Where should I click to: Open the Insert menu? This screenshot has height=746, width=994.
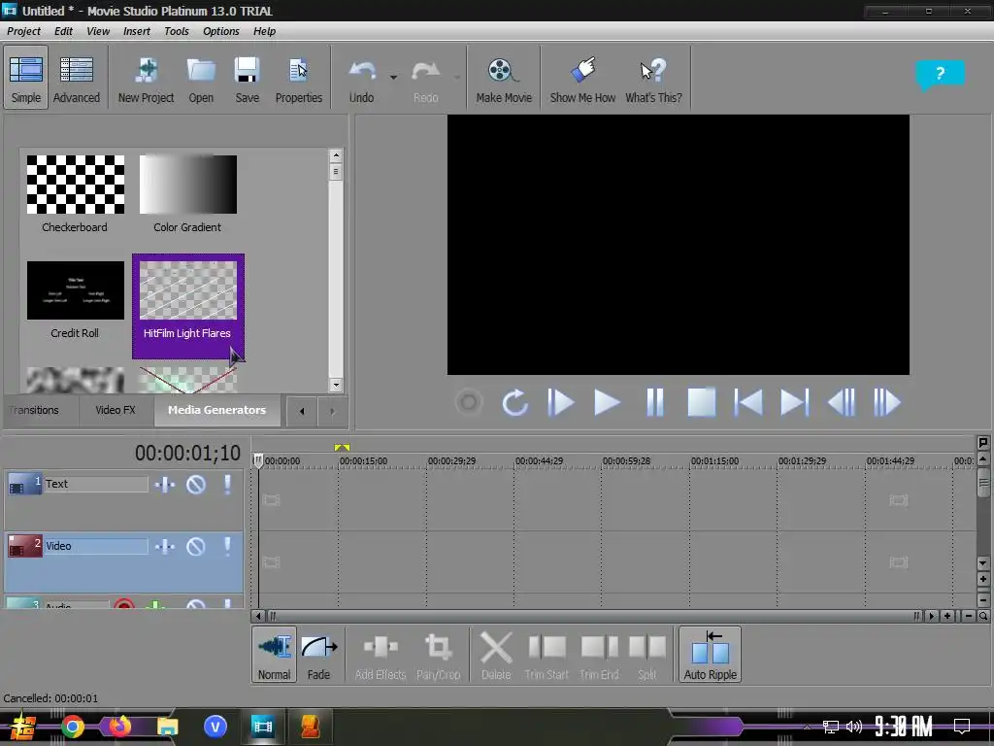point(136,31)
